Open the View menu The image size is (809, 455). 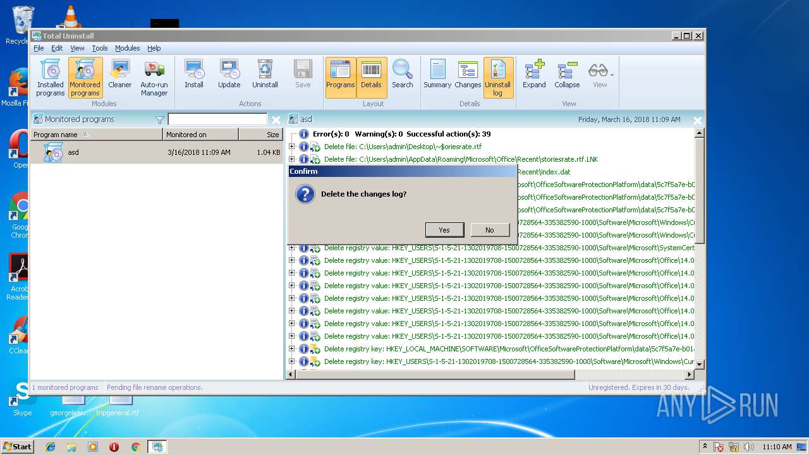click(x=77, y=48)
